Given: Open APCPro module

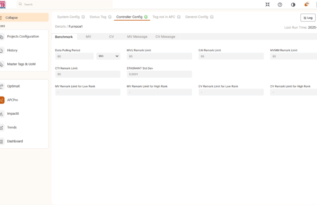Looking at the screenshot, I should coord(12,100).
